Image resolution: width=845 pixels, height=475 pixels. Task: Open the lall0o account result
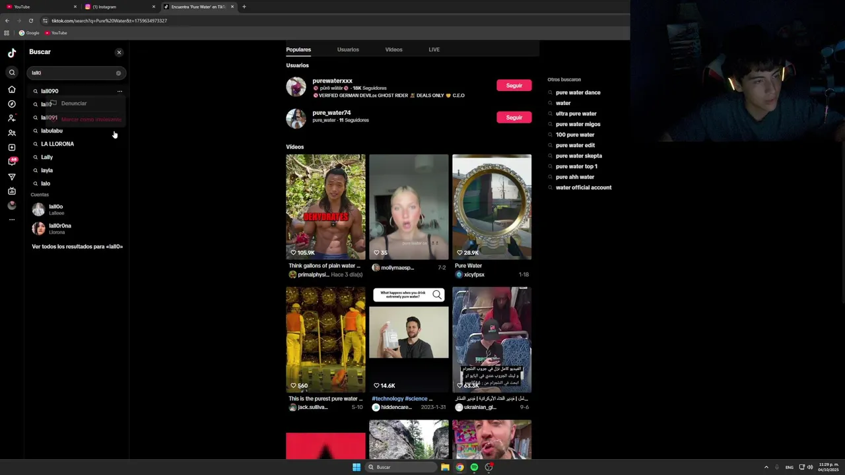(77, 210)
